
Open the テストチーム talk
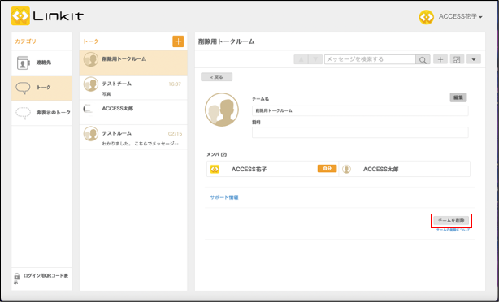133,88
